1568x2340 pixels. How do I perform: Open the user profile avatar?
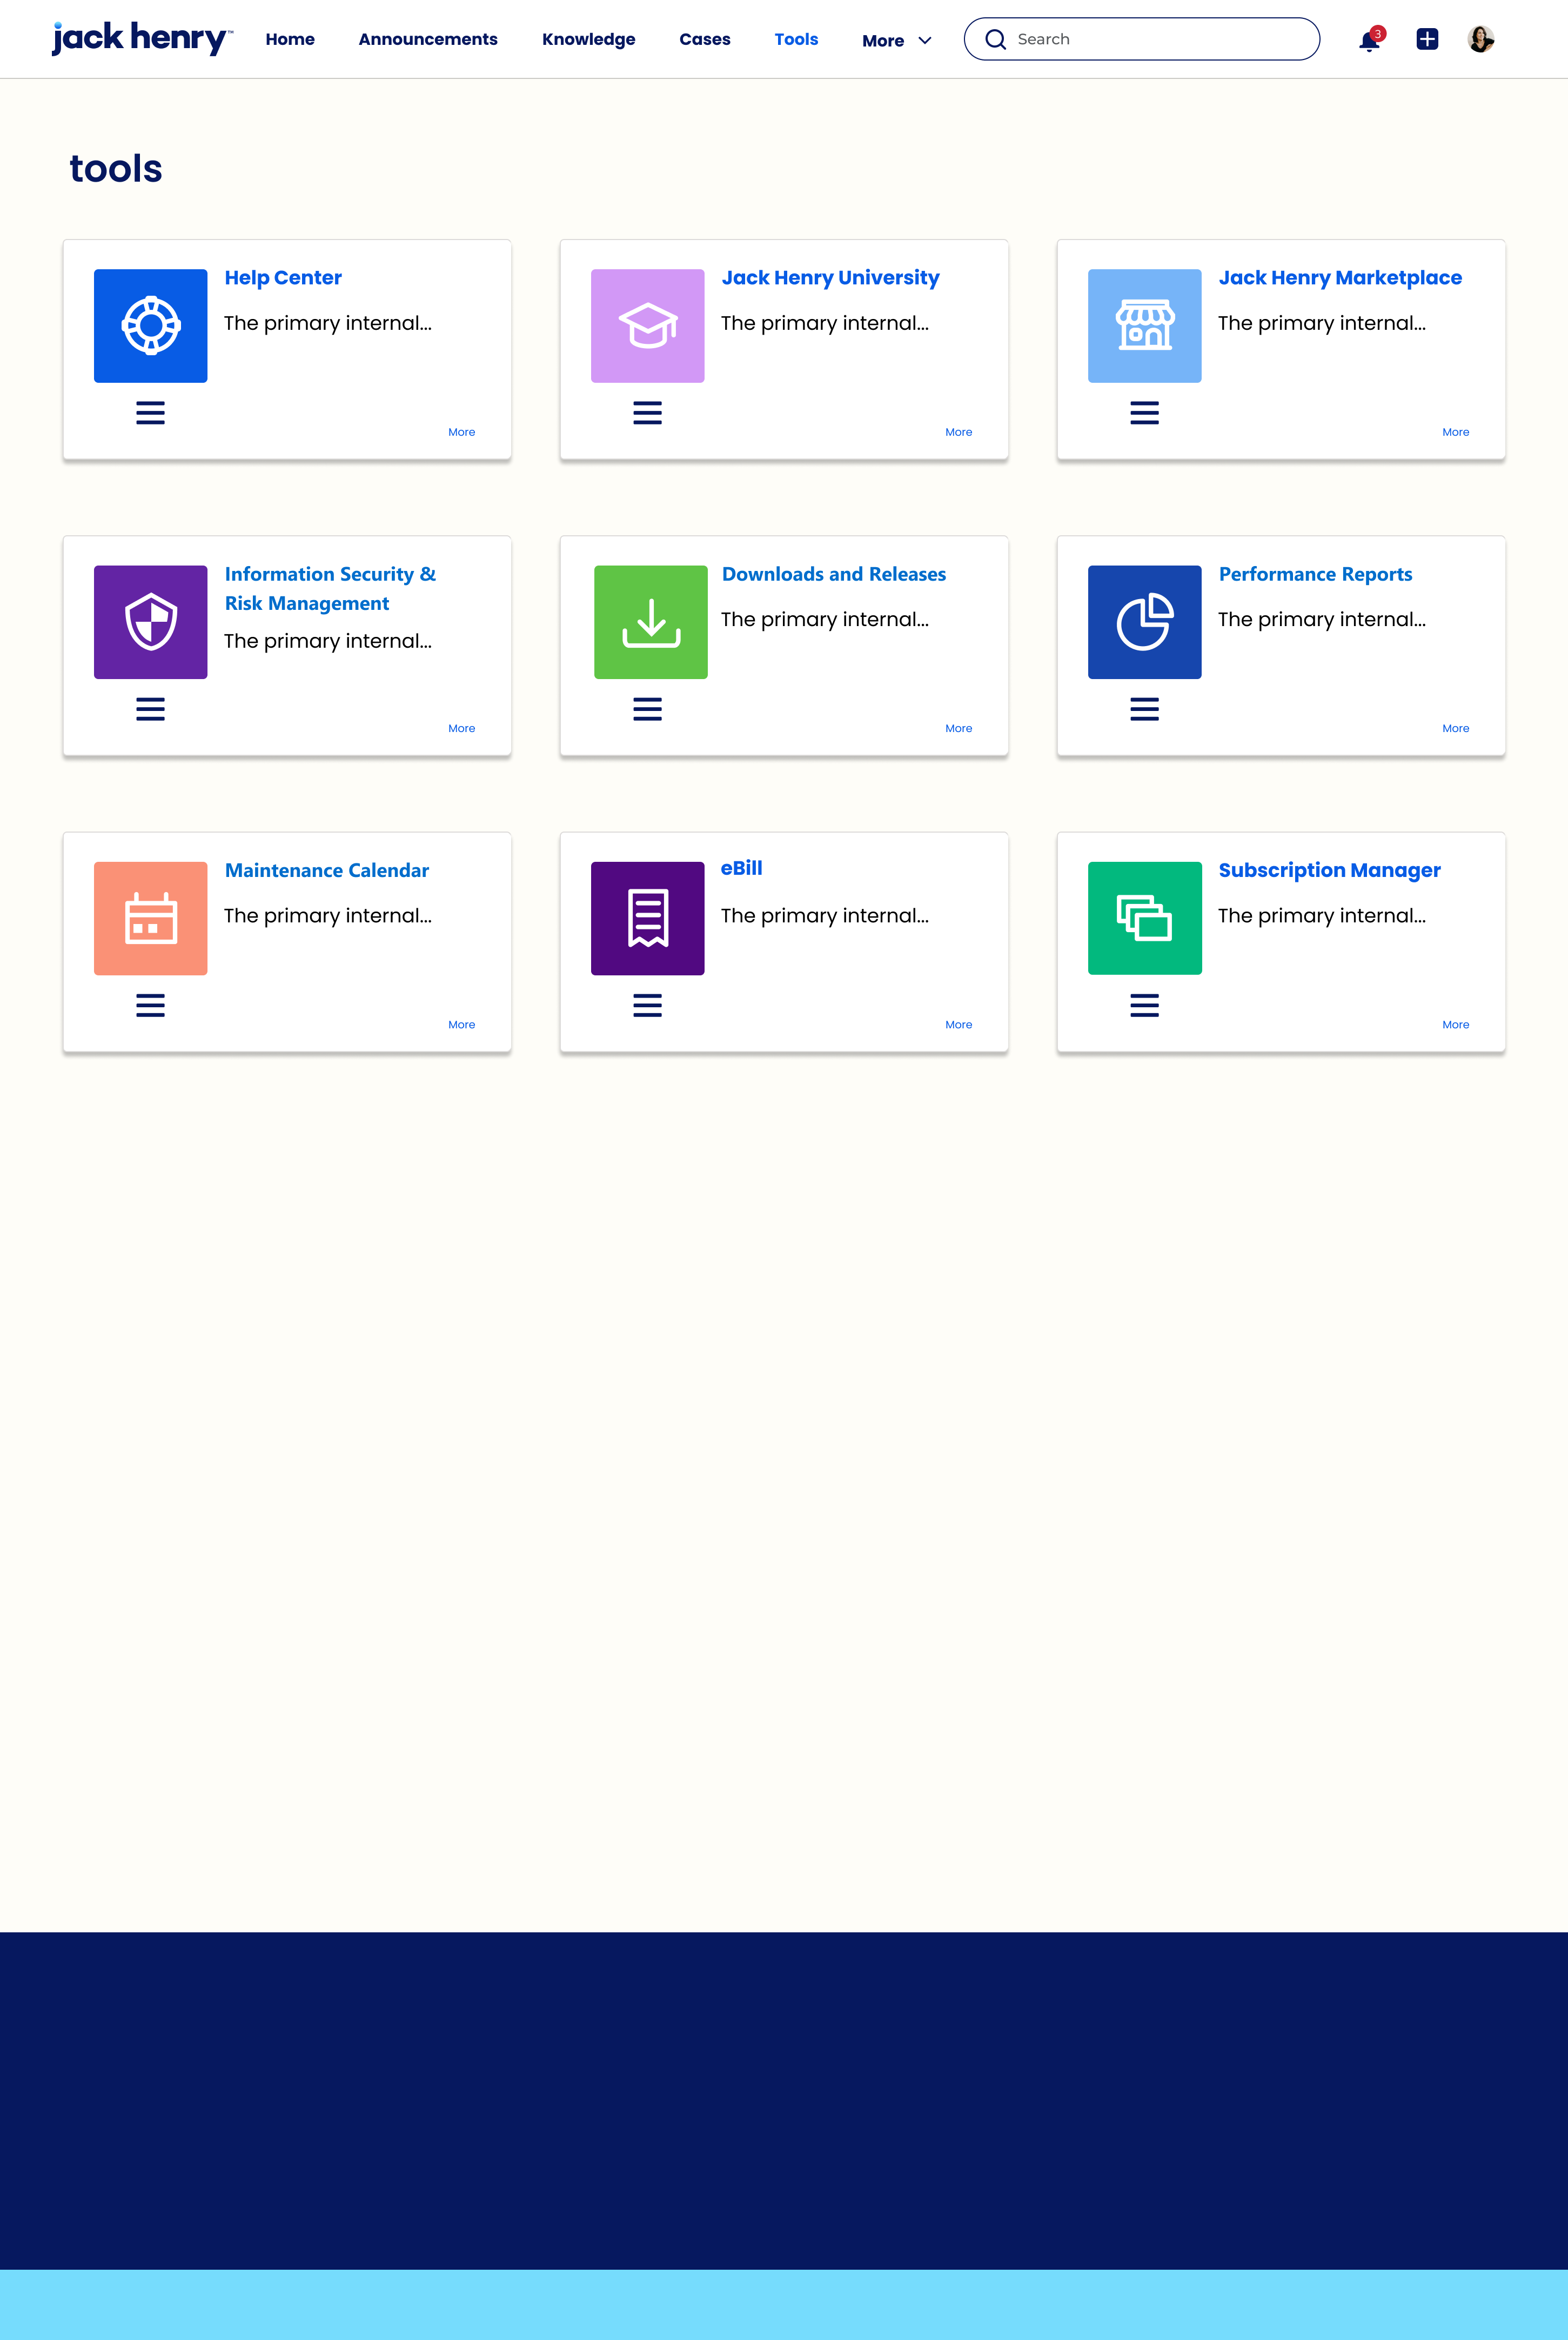click(x=1481, y=39)
